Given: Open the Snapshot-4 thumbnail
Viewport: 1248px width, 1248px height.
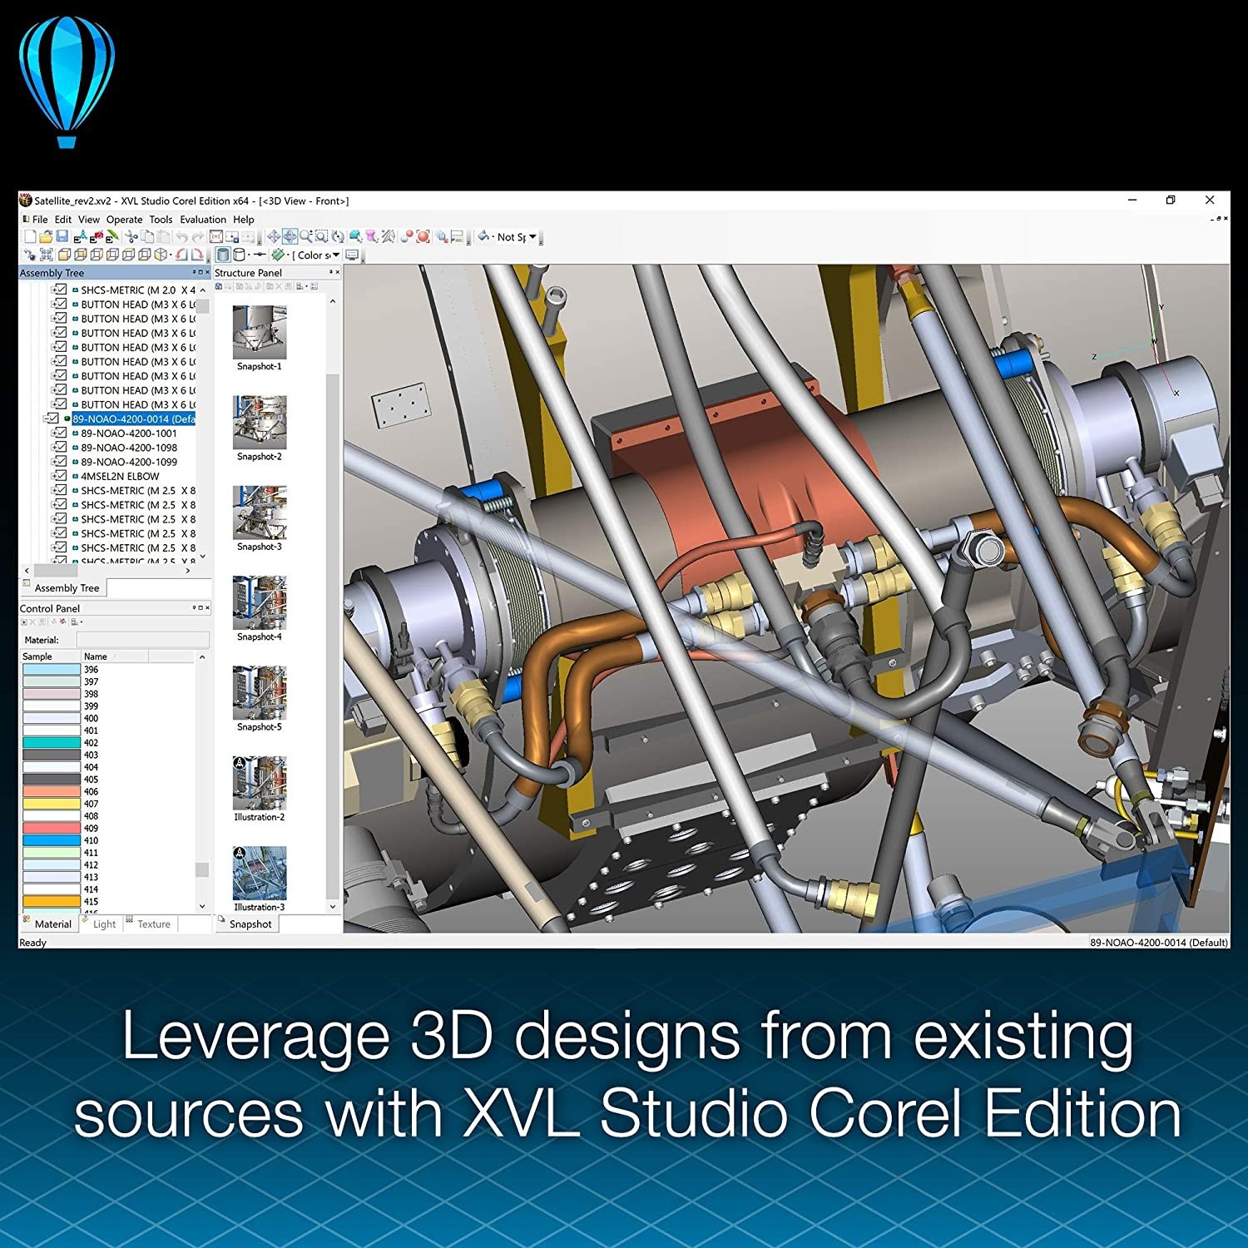Looking at the screenshot, I should [260, 602].
